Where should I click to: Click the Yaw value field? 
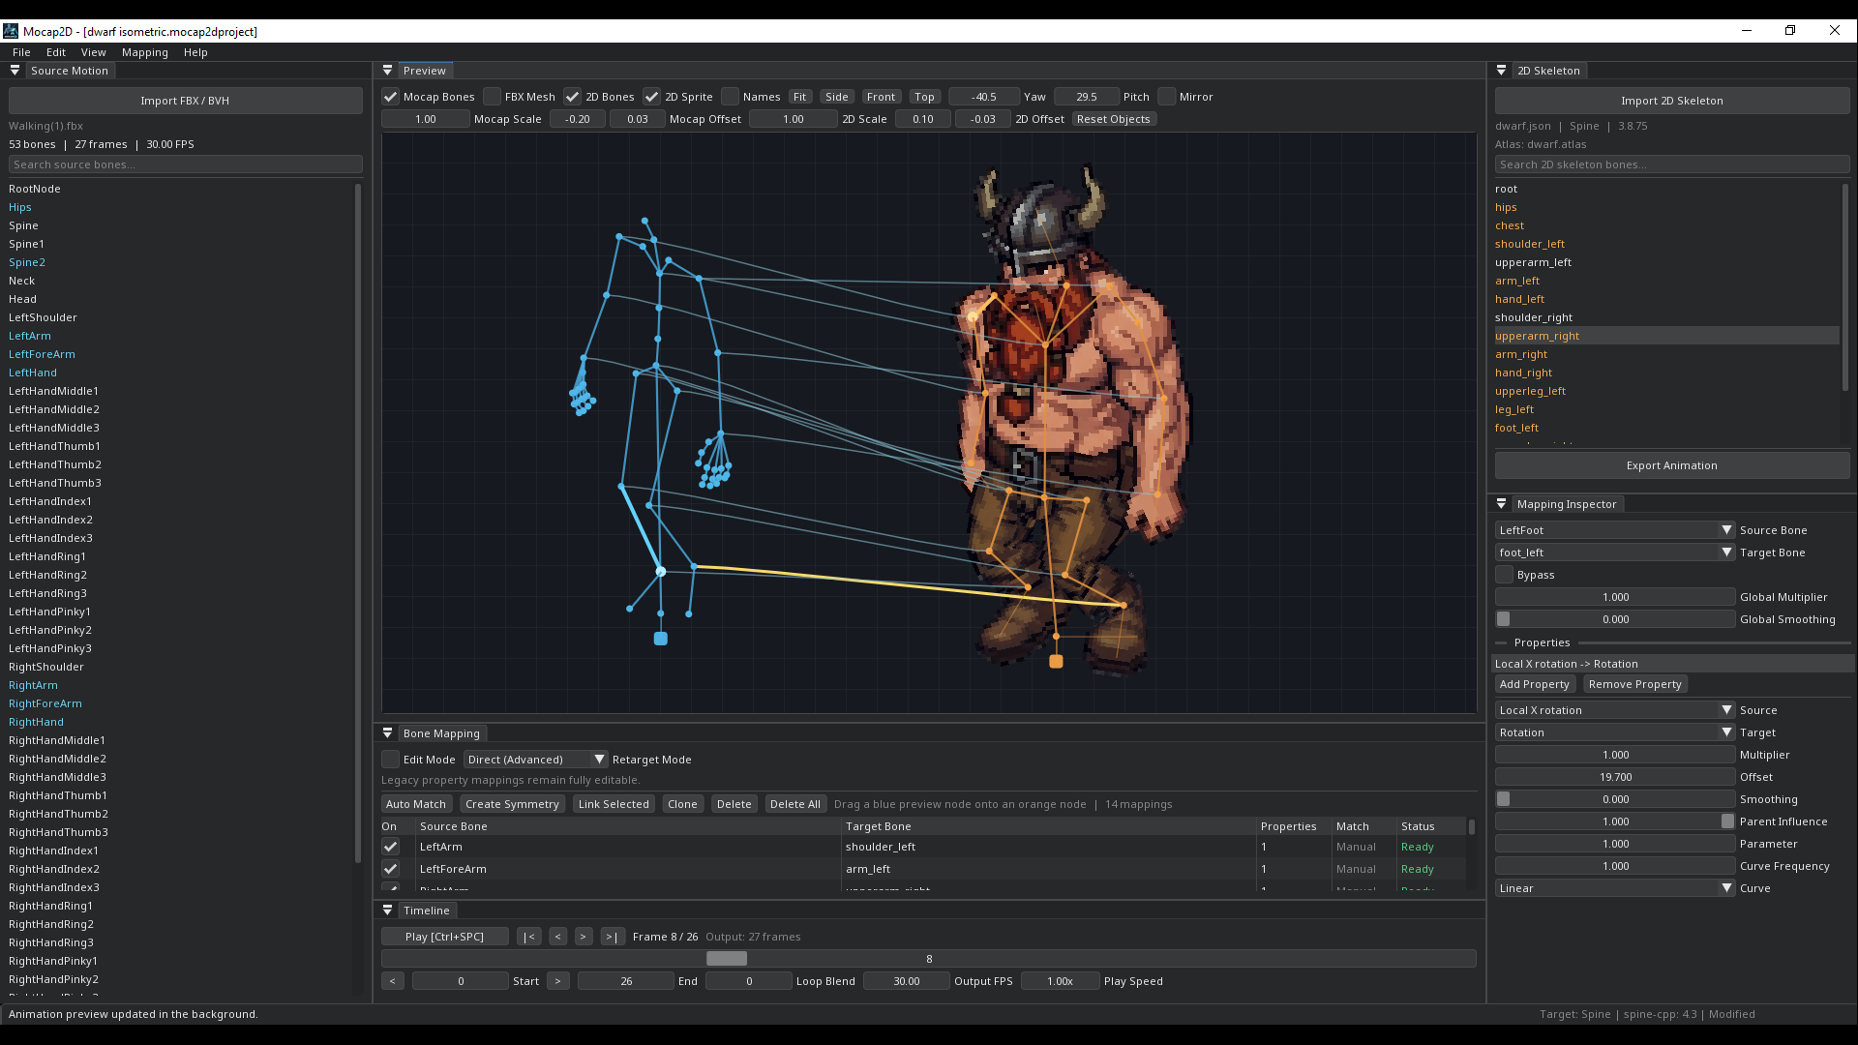point(984,97)
